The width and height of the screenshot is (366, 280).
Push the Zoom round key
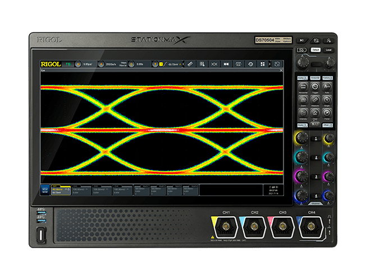(303, 100)
